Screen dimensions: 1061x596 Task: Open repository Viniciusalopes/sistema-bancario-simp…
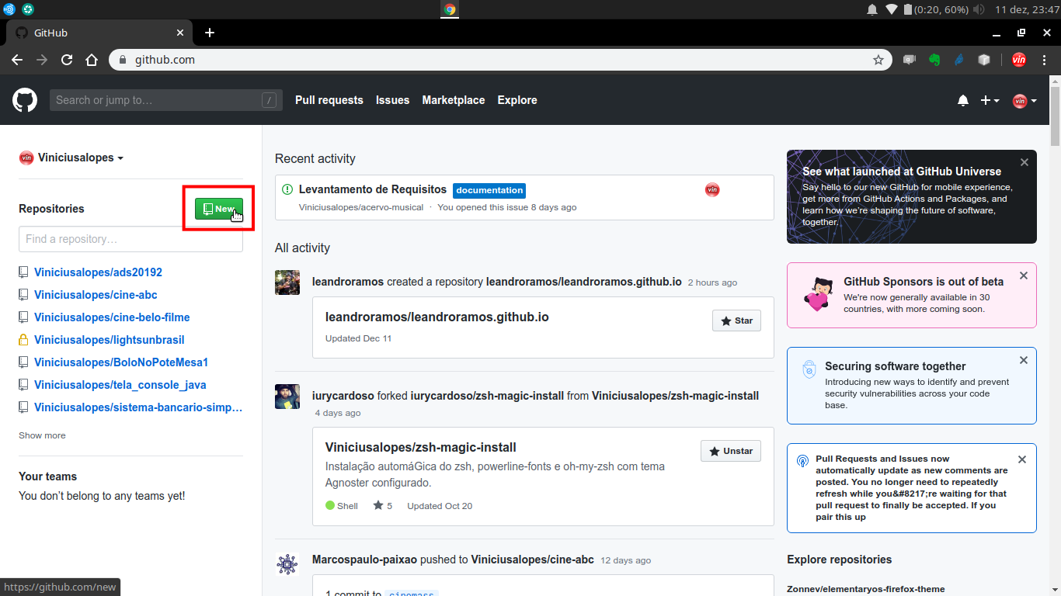(x=138, y=407)
